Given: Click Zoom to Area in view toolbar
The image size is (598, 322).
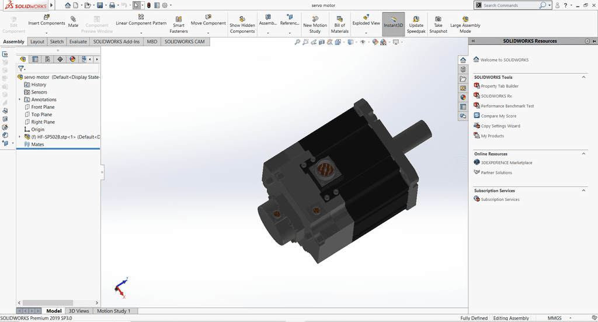Looking at the screenshot, I should point(305,42).
